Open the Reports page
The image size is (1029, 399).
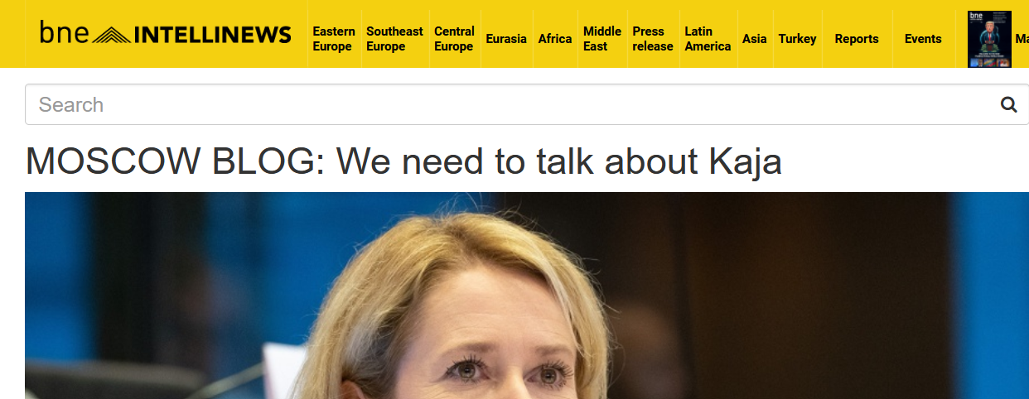point(857,39)
